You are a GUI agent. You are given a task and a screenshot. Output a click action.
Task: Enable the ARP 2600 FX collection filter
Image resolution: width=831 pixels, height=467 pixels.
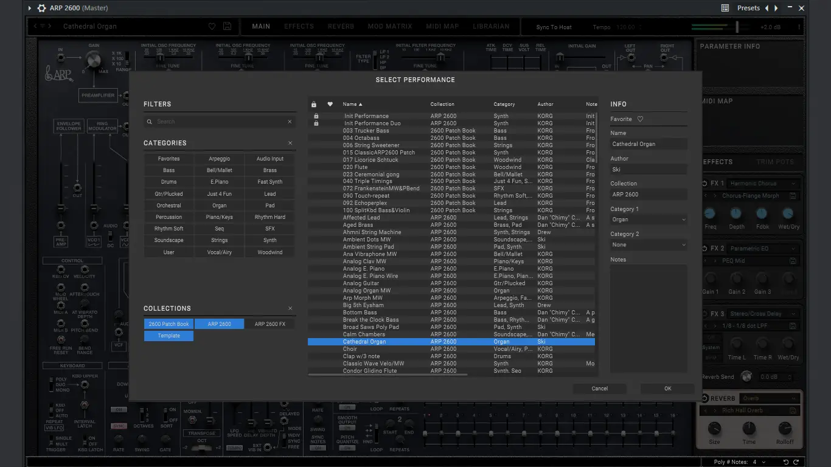[x=270, y=324]
